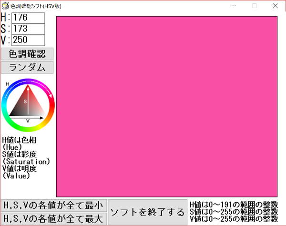Viewport: 286px width, 226px height.
Task: Click the (Saturation) label text
Action: click(x=26, y=162)
